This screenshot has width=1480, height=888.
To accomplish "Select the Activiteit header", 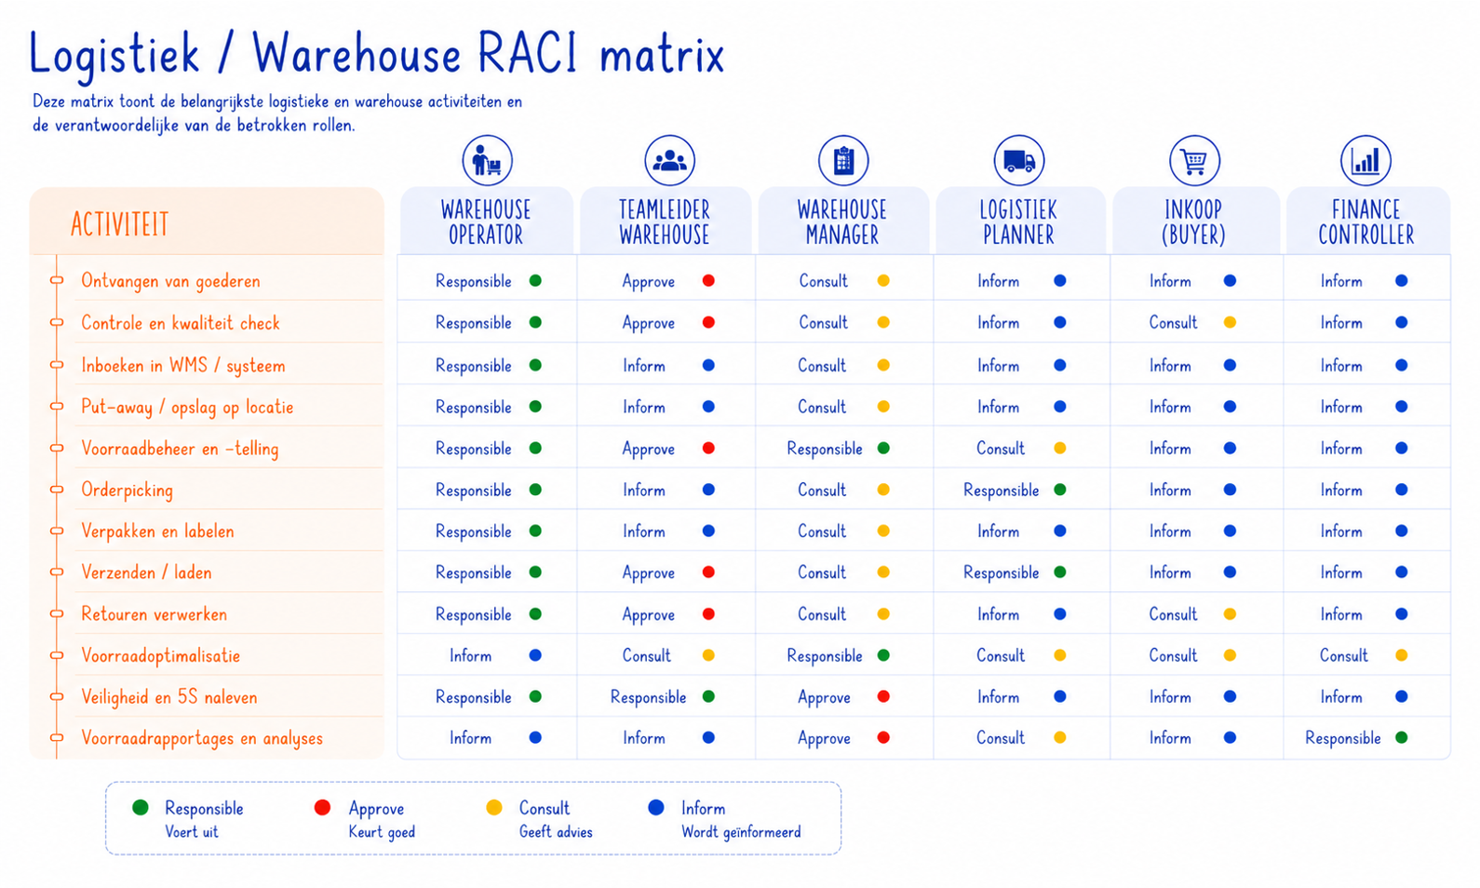I will click(x=119, y=224).
